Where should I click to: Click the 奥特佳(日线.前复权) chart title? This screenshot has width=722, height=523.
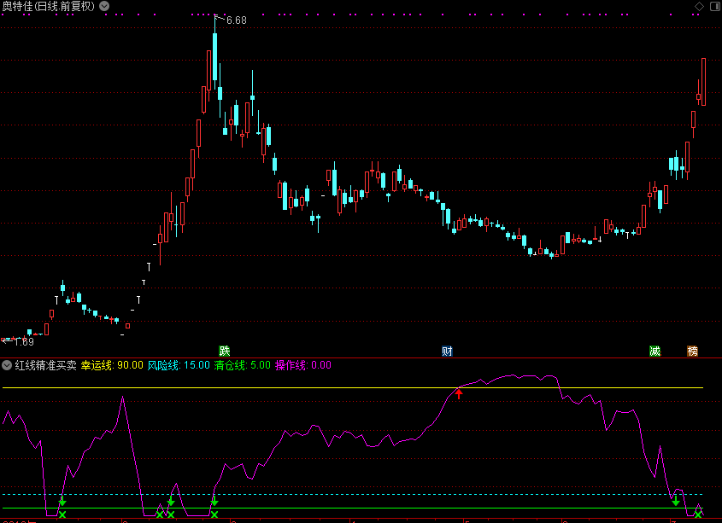(48, 6)
